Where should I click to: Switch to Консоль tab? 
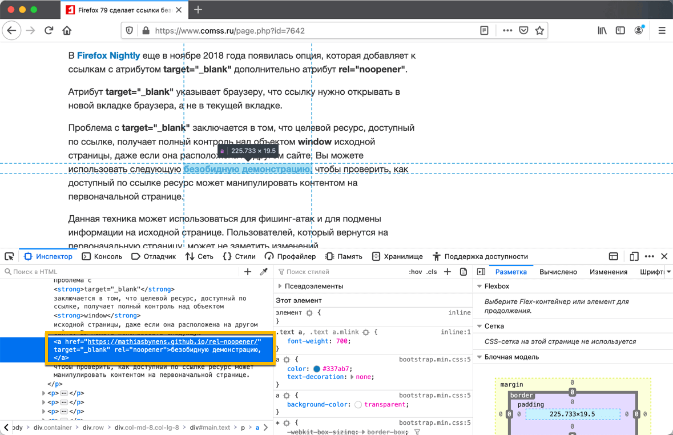tap(102, 256)
